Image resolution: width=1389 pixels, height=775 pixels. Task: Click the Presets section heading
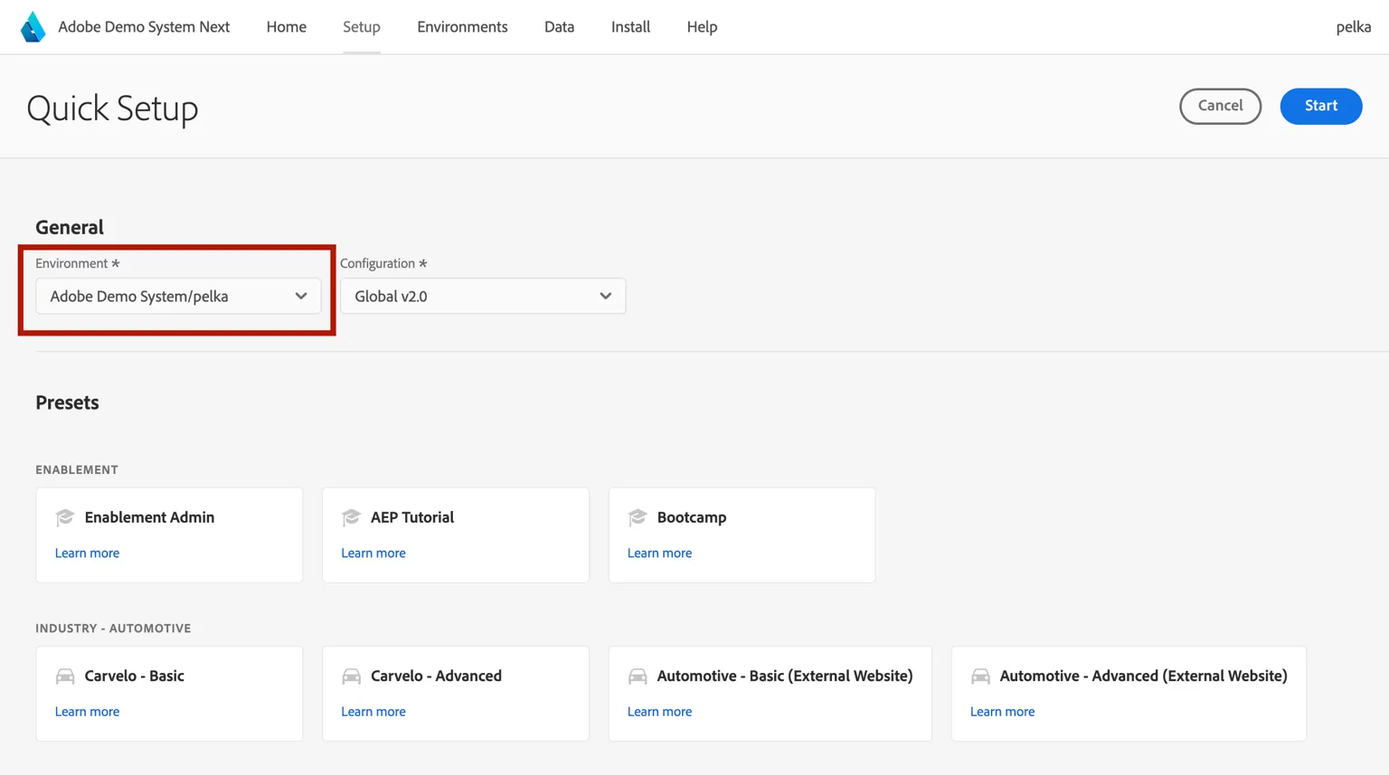67,402
